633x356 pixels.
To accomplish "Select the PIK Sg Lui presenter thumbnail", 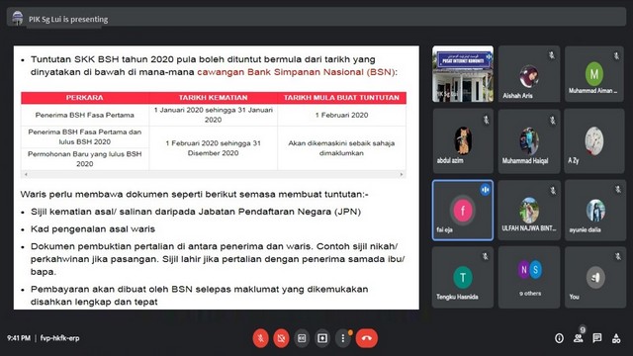I will click(x=463, y=74).
